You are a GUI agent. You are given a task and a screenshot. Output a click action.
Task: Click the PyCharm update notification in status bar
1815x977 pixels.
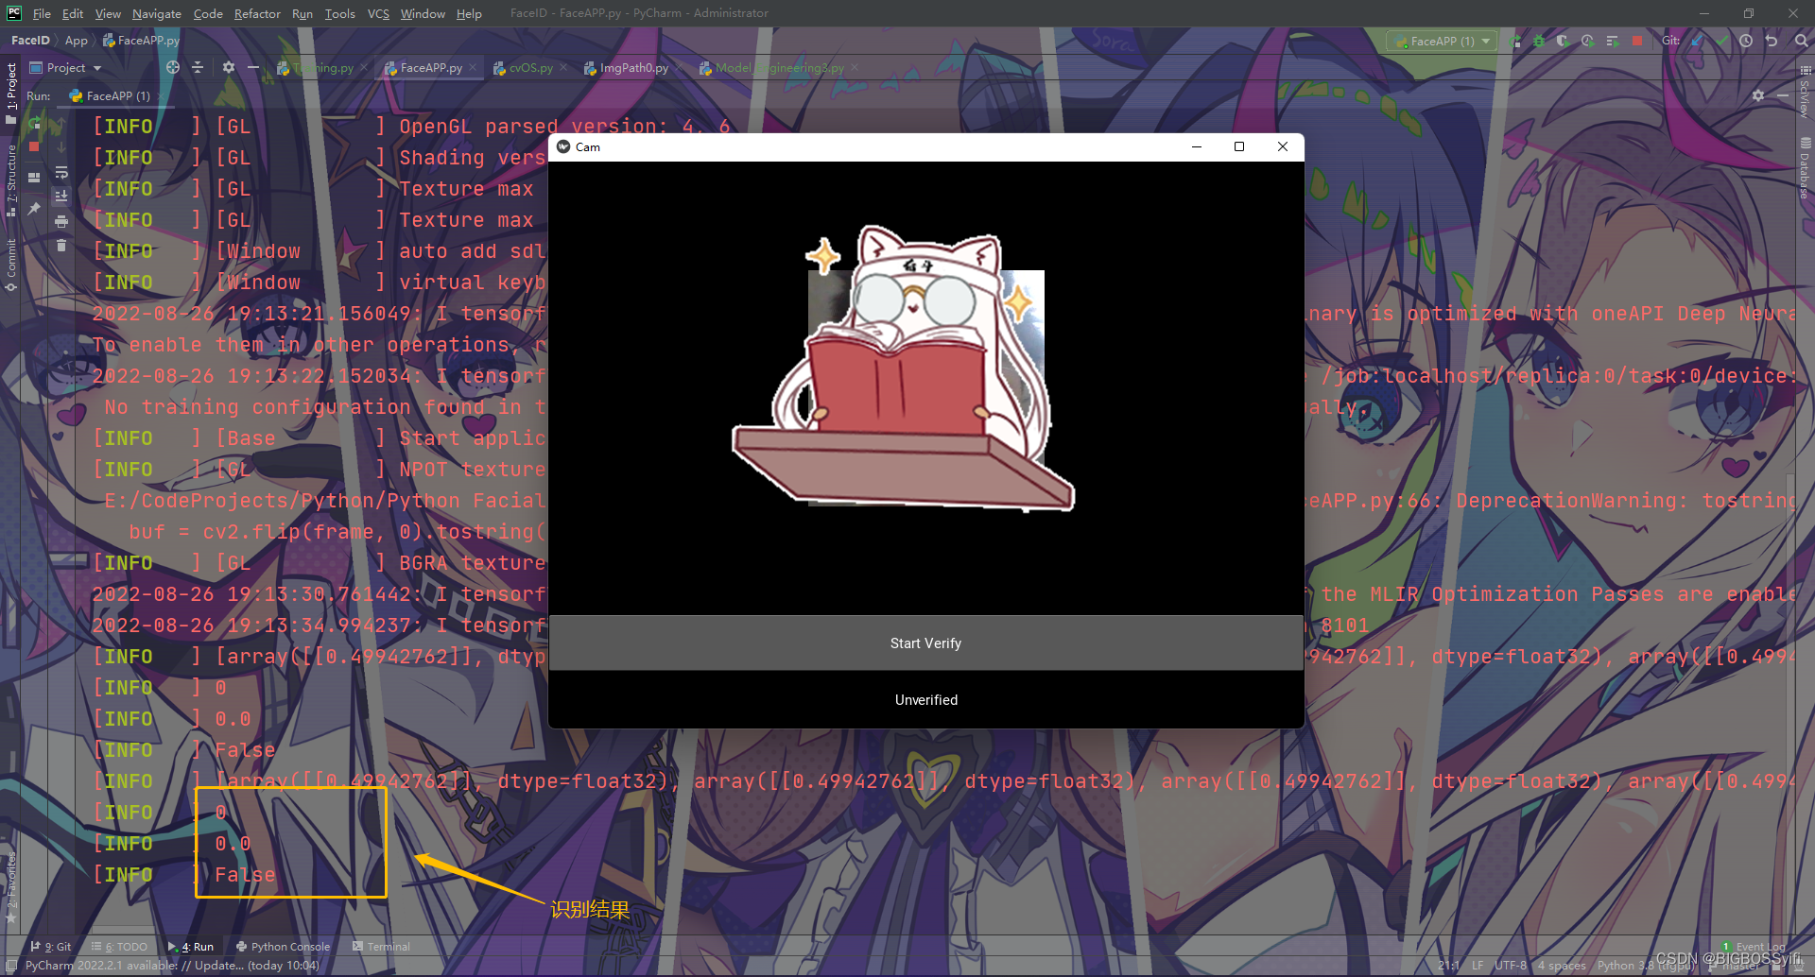[172, 965]
